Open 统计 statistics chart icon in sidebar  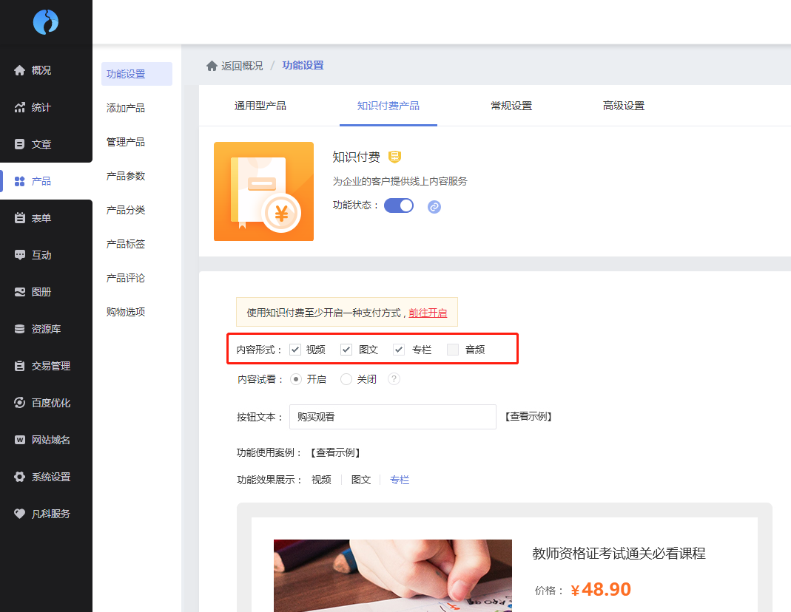(x=20, y=107)
